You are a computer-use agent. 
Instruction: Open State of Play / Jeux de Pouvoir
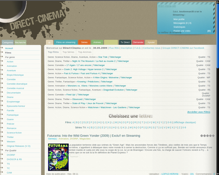pyautogui.click(x=88, y=103)
